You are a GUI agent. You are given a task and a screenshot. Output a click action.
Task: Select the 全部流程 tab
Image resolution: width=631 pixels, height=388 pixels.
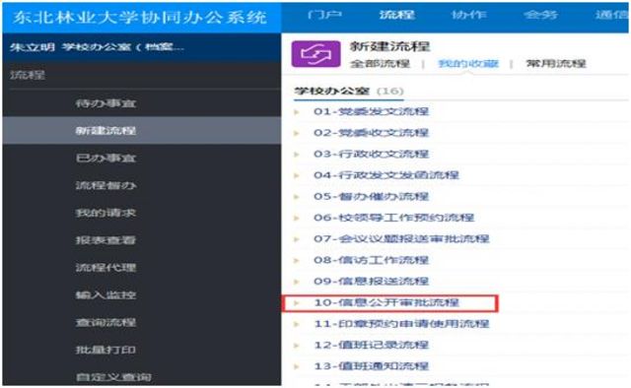[x=380, y=64]
